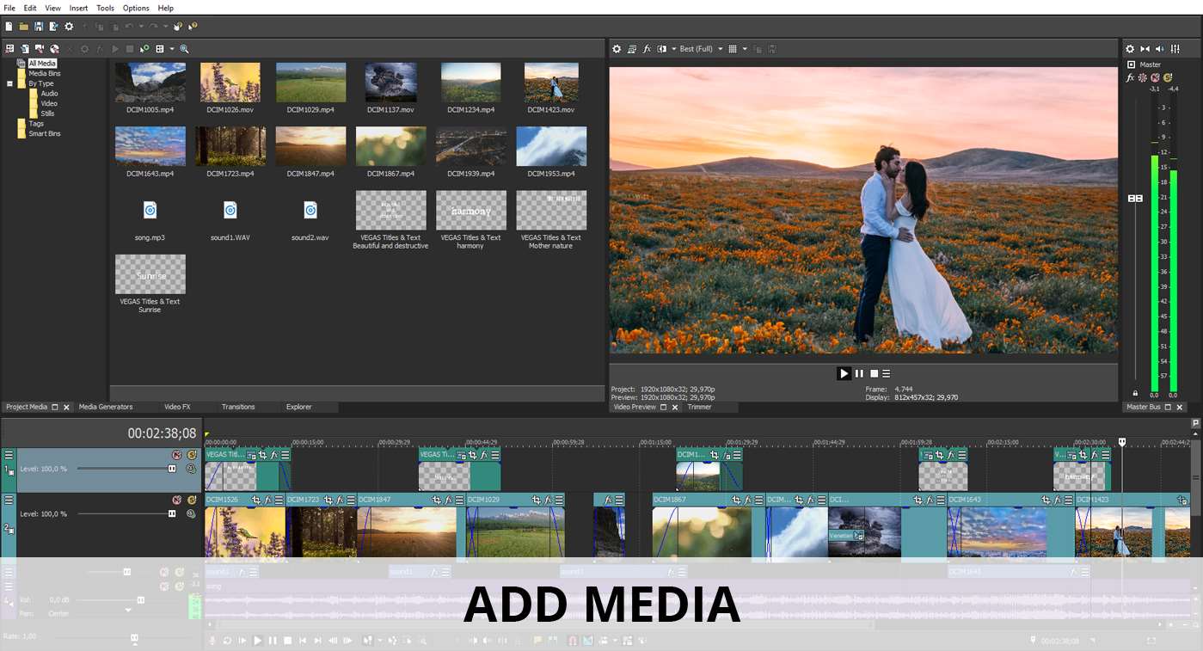Click the Downmix Output icon in Master Bus

(x=1145, y=49)
